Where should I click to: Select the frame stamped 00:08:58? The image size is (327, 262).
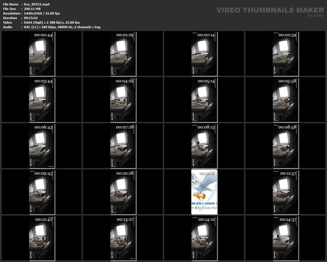tap(285, 146)
